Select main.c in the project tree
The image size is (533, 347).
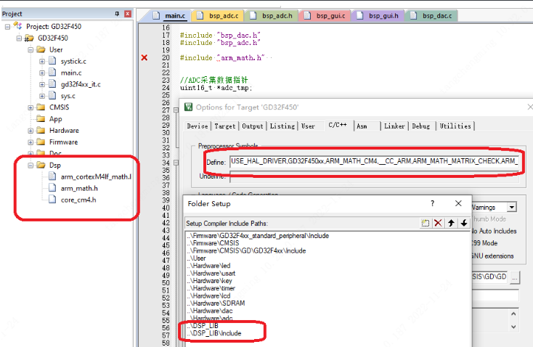tap(71, 73)
